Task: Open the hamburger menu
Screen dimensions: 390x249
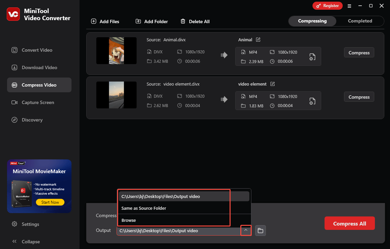Action: click(349, 6)
